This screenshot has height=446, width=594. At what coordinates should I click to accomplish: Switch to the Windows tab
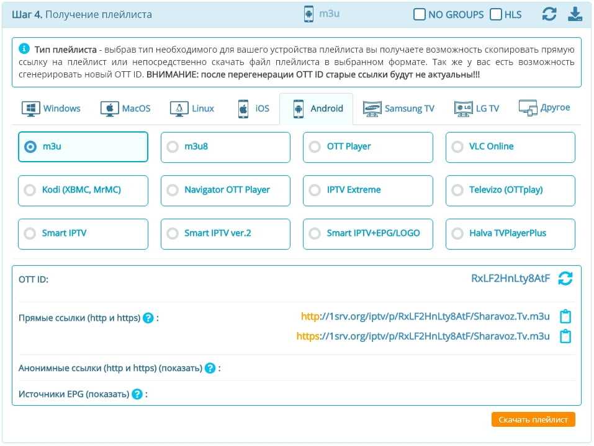[52, 108]
